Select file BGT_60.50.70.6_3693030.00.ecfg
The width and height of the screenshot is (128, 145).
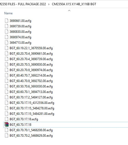(x=31, y=86)
